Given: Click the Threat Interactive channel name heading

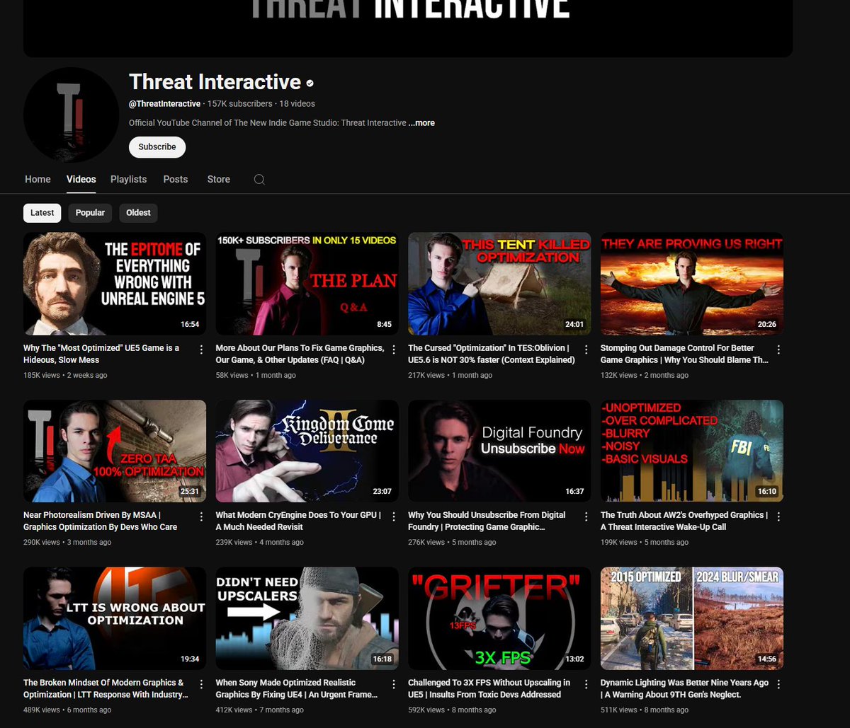Looking at the screenshot, I should click(x=215, y=82).
